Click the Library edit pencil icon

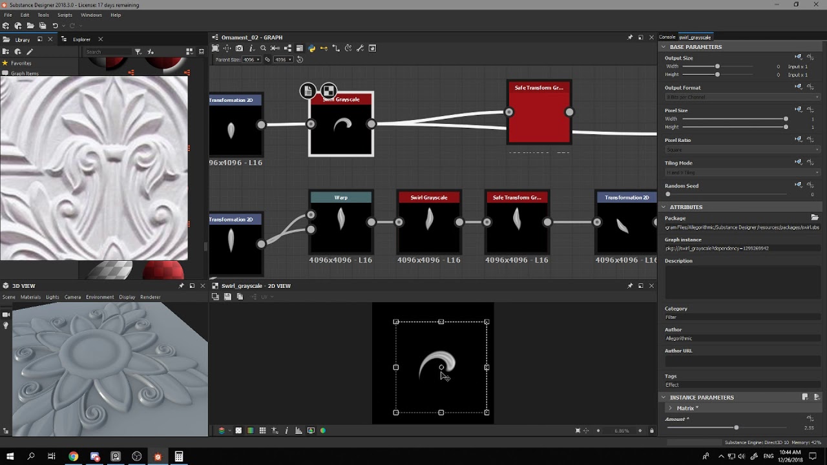click(x=30, y=52)
